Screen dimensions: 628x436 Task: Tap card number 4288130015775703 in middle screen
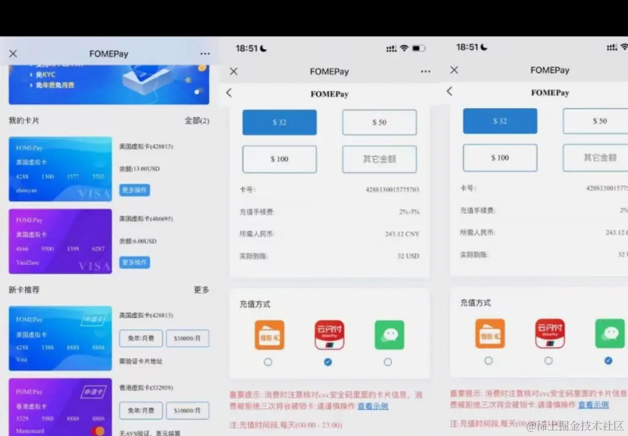392,189
